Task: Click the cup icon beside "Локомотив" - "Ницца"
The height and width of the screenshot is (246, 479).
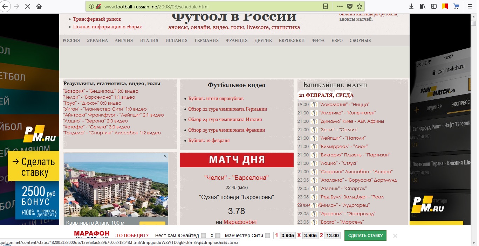Action: [314, 105]
